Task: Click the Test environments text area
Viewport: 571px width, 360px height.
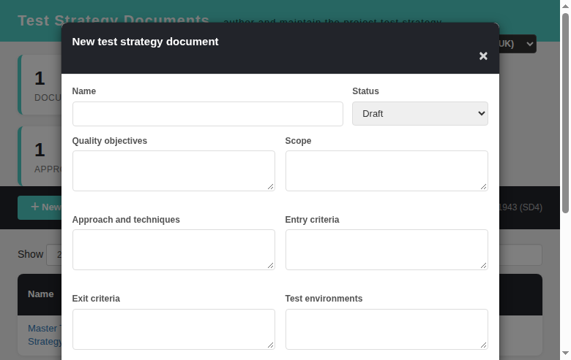Action: [x=387, y=329]
